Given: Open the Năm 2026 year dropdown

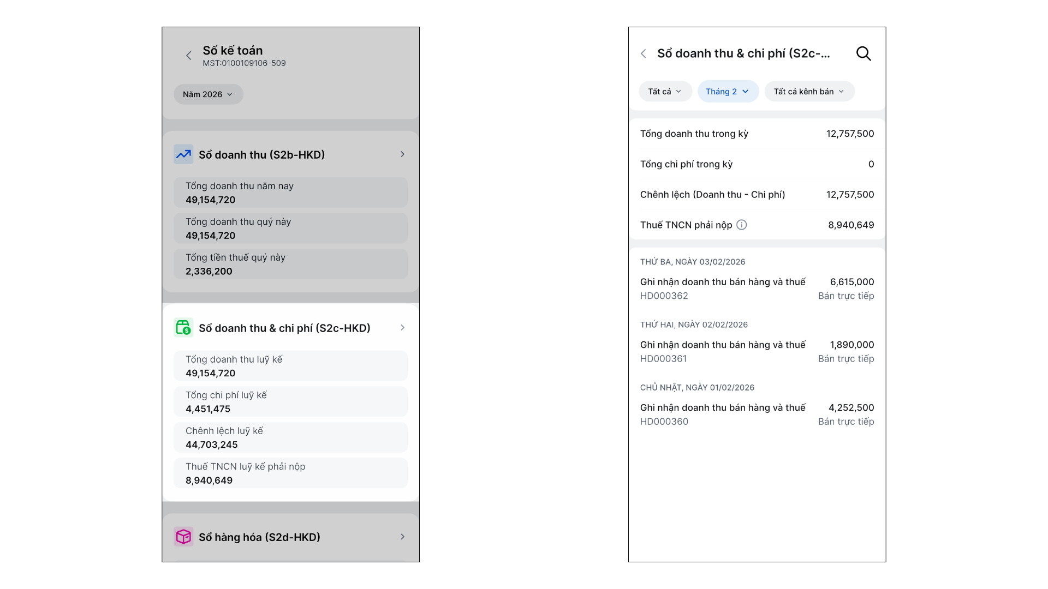Looking at the screenshot, I should [x=208, y=94].
